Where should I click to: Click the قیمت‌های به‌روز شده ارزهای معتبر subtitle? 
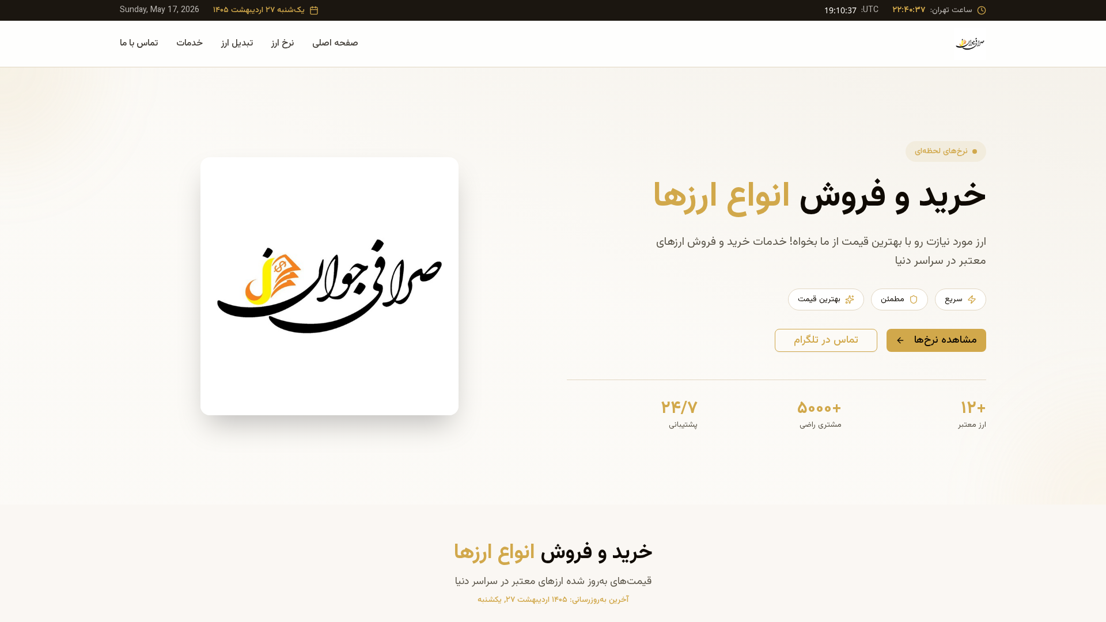[553, 581]
